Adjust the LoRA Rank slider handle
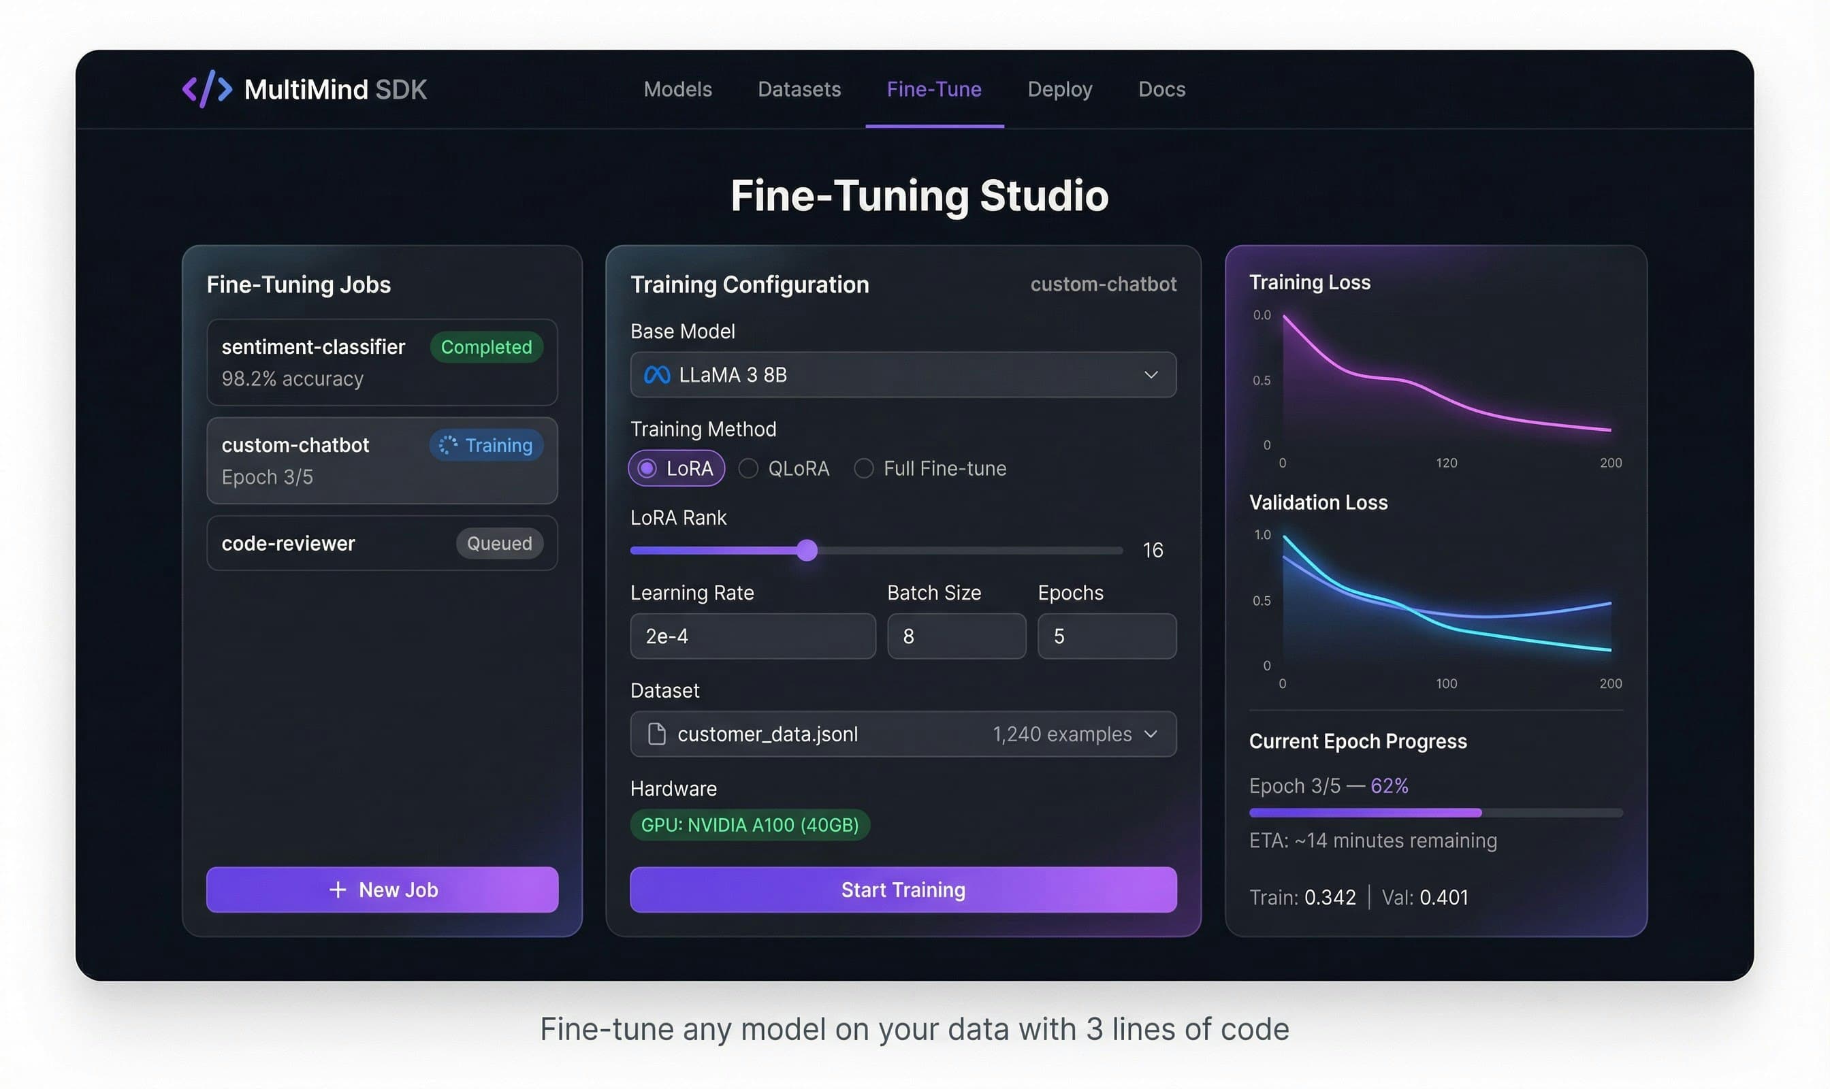The image size is (1830, 1089). [807, 551]
